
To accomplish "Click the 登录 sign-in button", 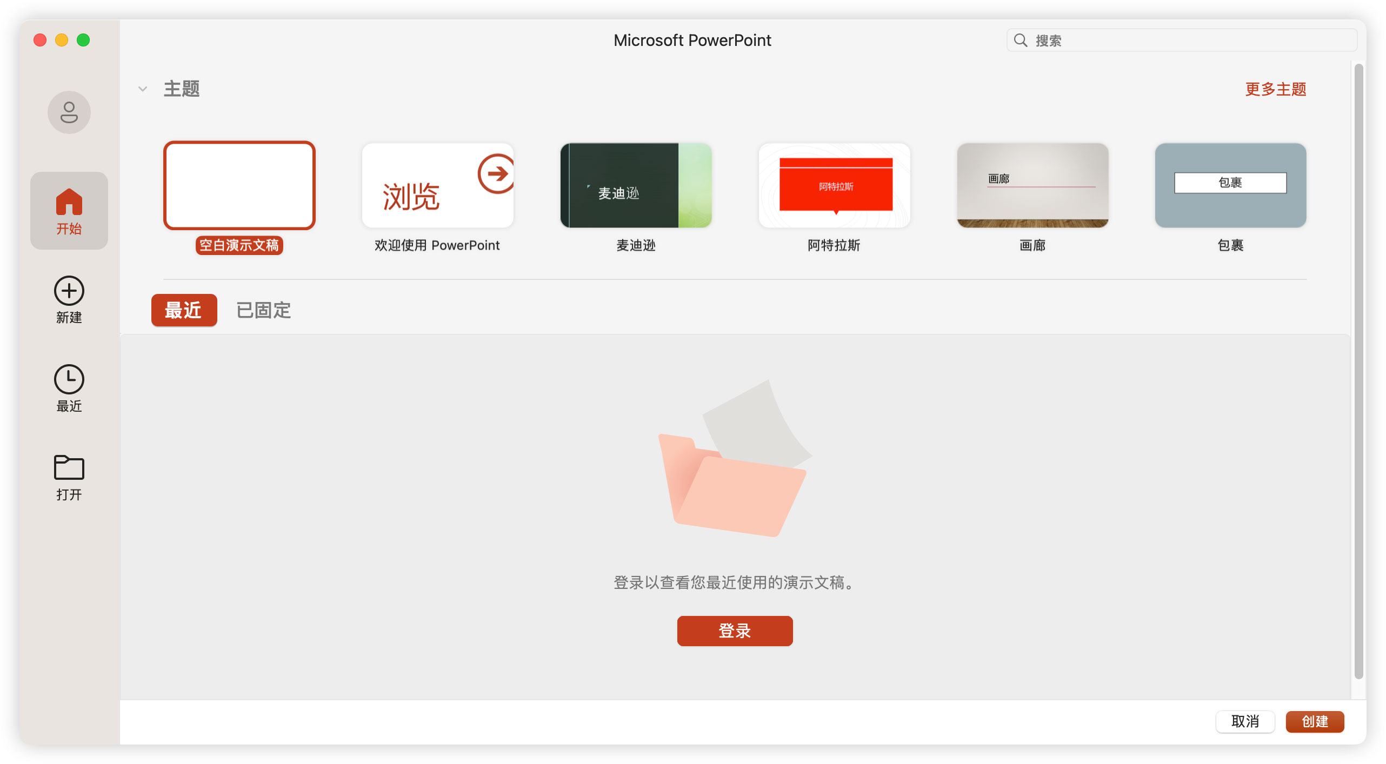I will 735,631.
